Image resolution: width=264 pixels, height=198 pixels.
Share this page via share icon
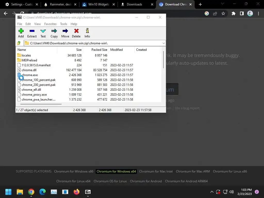215,13
